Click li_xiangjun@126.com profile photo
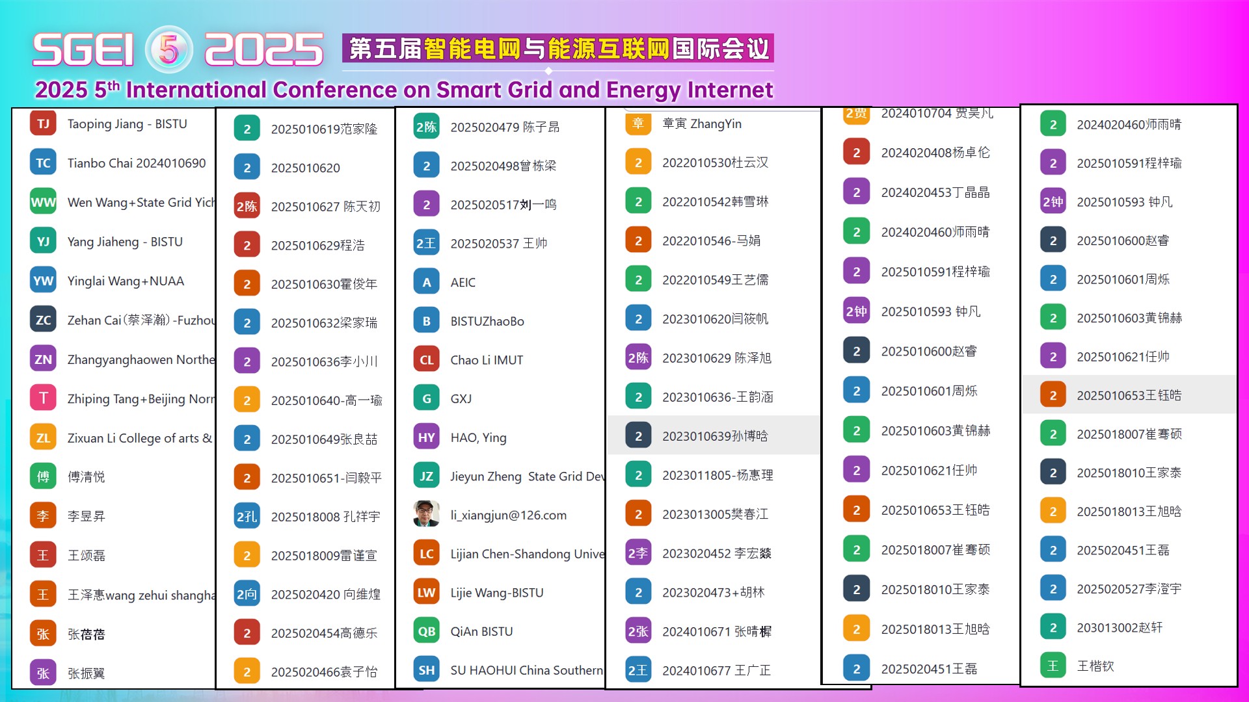The image size is (1249, 702). coord(425,515)
